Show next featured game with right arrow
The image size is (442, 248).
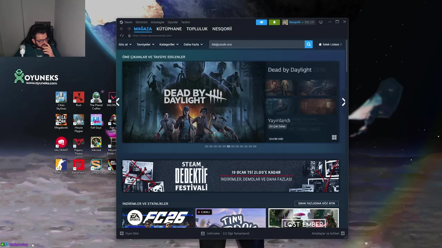pos(343,102)
